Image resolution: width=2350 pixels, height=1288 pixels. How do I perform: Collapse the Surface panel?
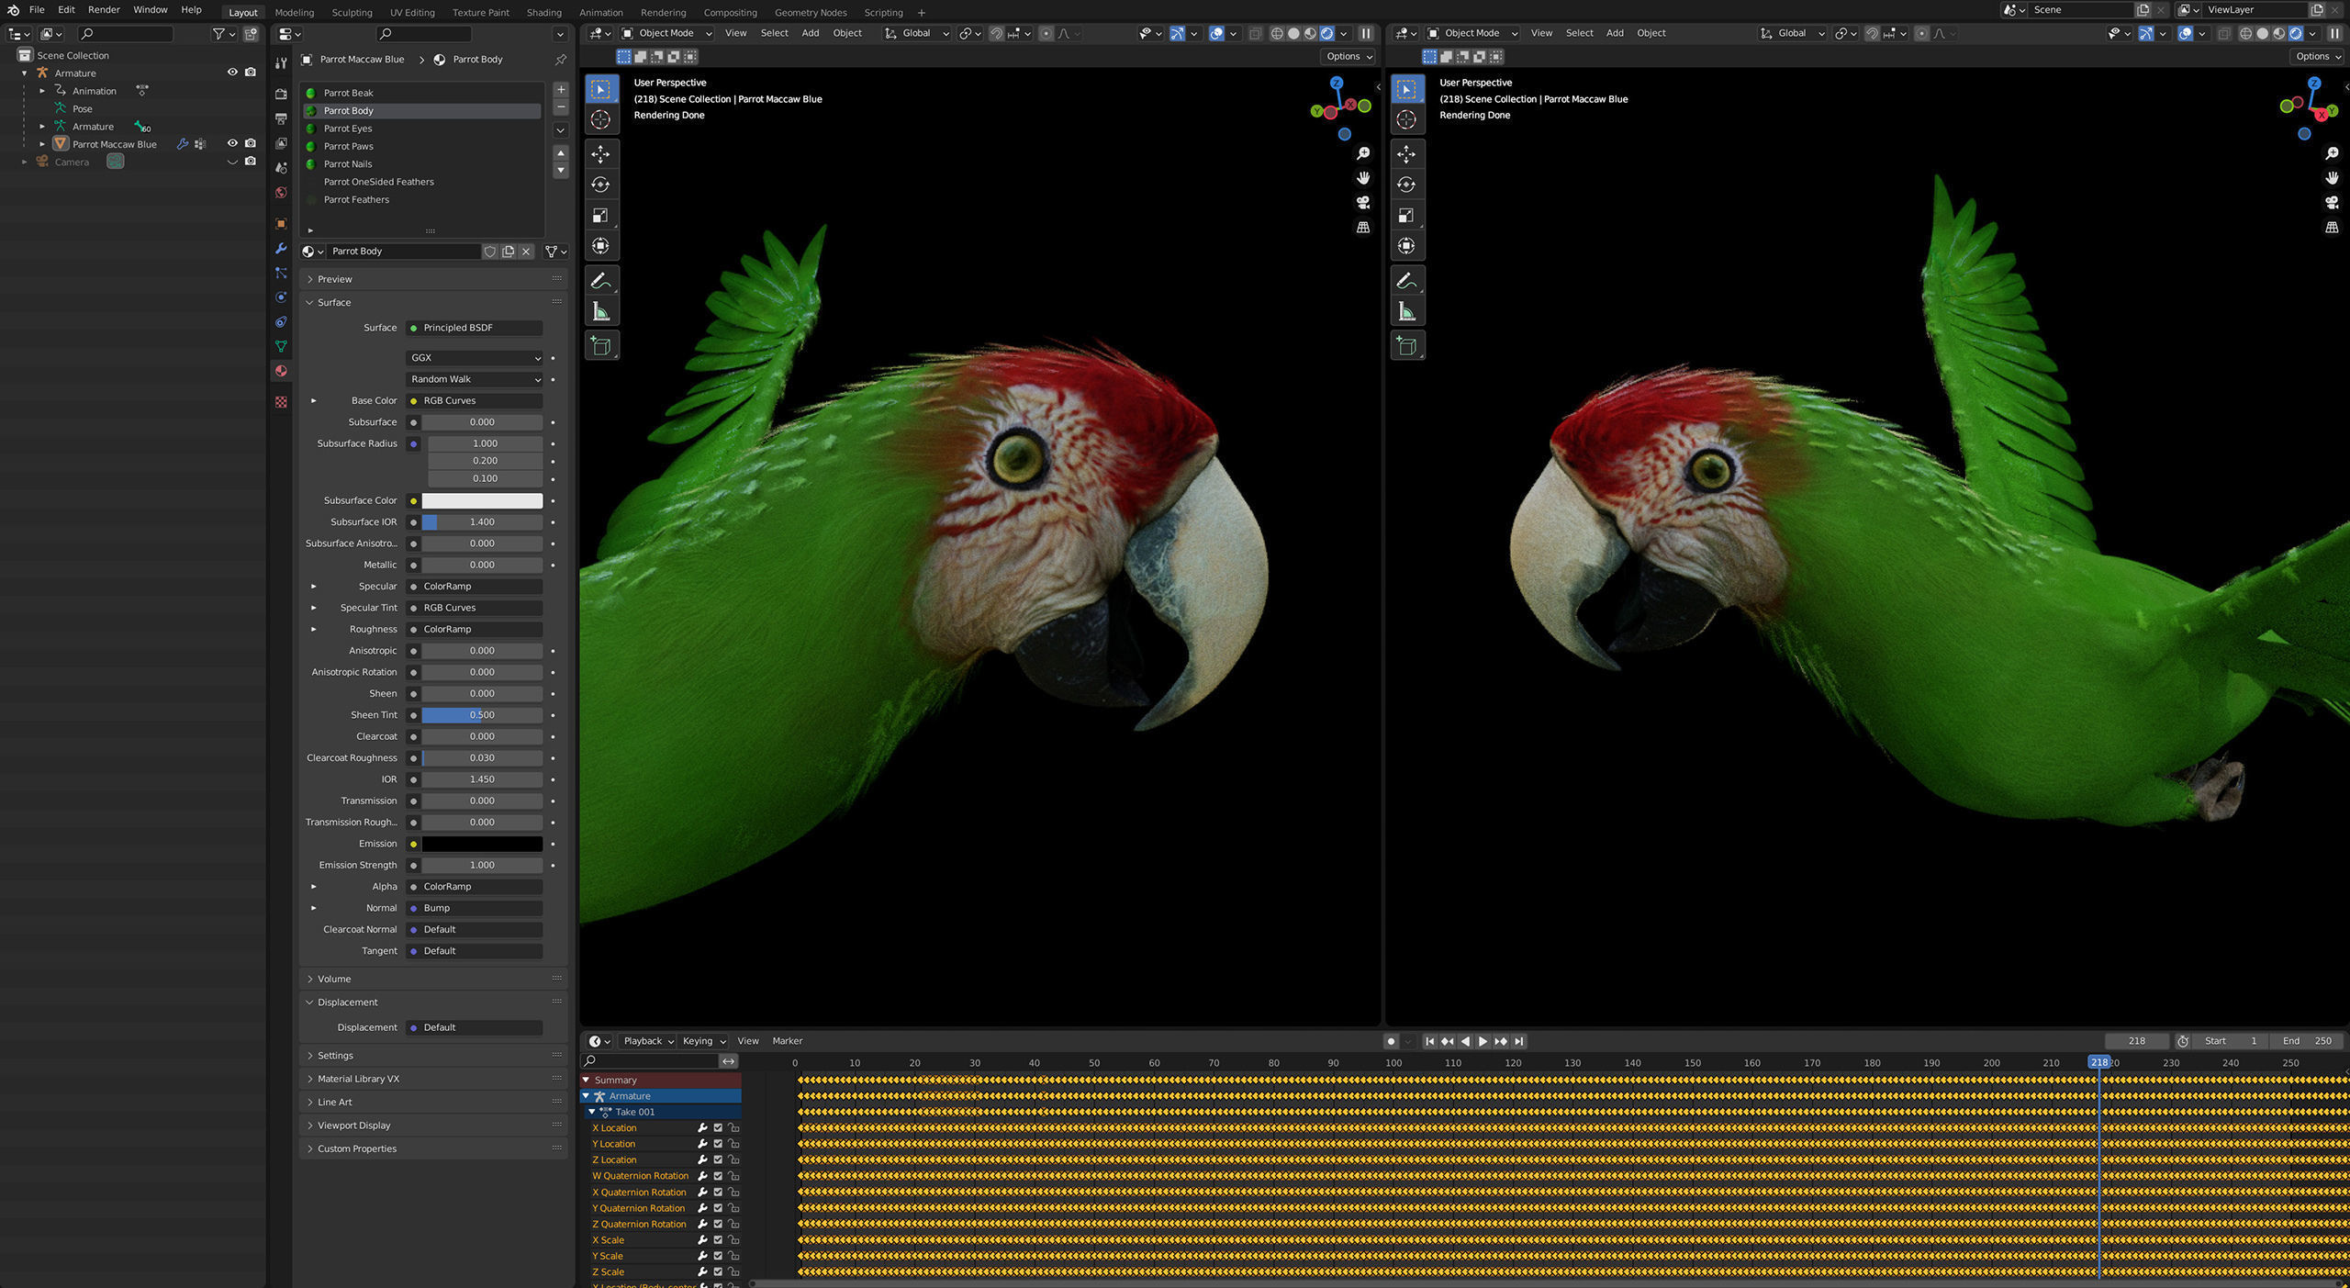(x=334, y=303)
